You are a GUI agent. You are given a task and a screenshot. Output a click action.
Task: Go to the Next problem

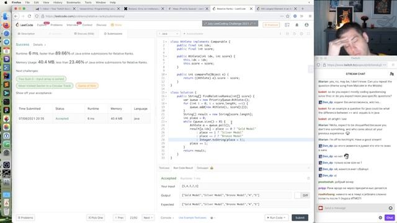click(148, 217)
